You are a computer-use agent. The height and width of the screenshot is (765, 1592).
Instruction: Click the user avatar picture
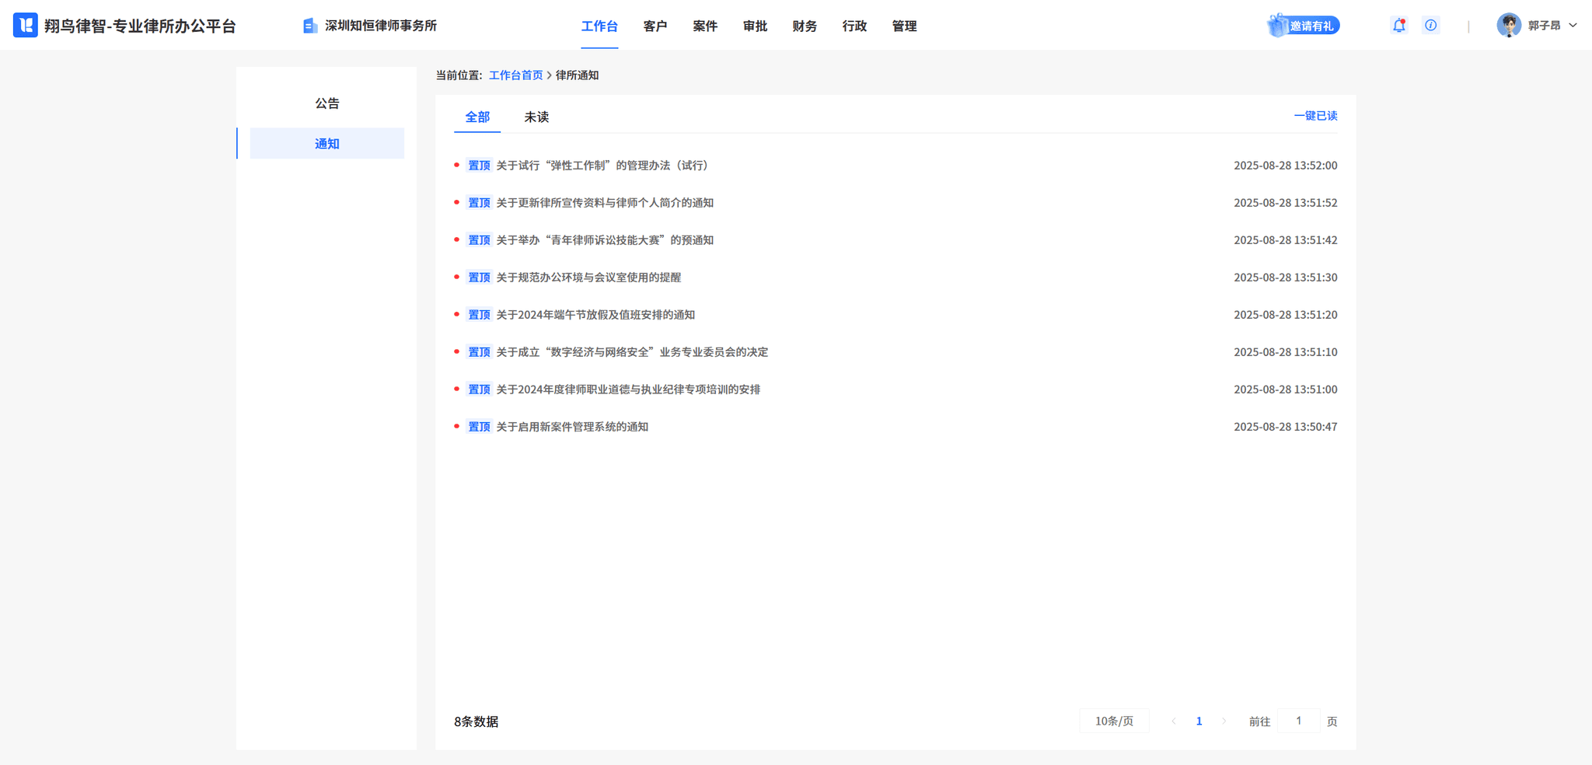click(1508, 26)
